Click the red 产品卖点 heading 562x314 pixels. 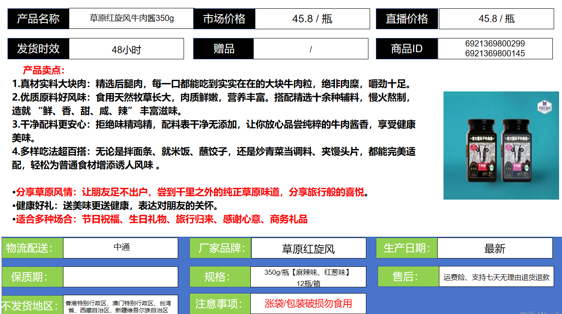[44, 70]
